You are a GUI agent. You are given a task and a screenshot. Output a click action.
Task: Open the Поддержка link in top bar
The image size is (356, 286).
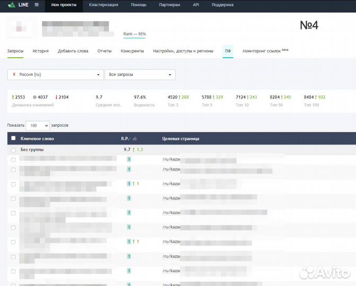coord(222,5)
